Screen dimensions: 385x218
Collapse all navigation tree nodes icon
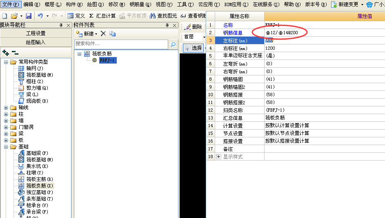(15, 53)
